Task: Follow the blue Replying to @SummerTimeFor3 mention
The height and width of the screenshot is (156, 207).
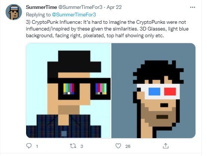Action: 74,15
